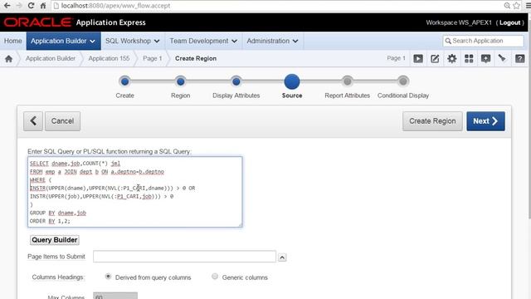The image size is (531, 299).
Task: Go to Application 155 breadcrumb
Action: coord(109,58)
